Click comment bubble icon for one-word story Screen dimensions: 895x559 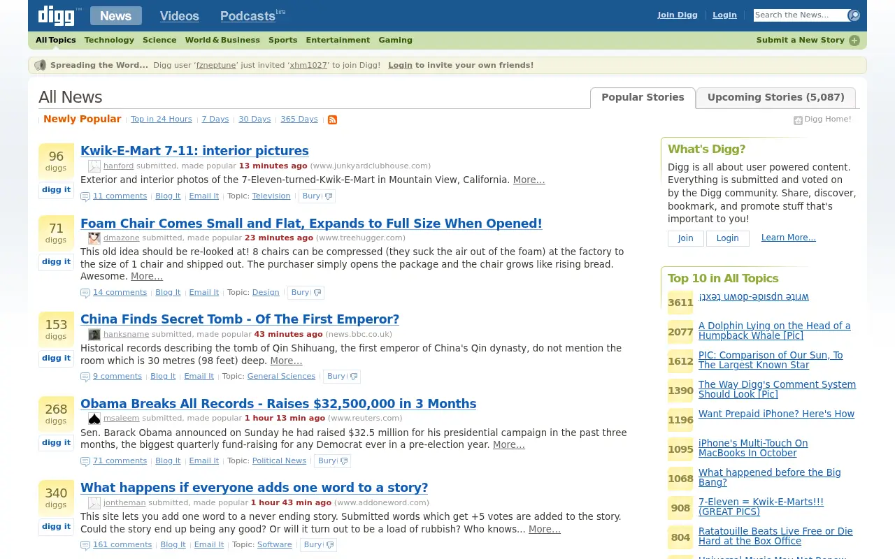[85, 546]
